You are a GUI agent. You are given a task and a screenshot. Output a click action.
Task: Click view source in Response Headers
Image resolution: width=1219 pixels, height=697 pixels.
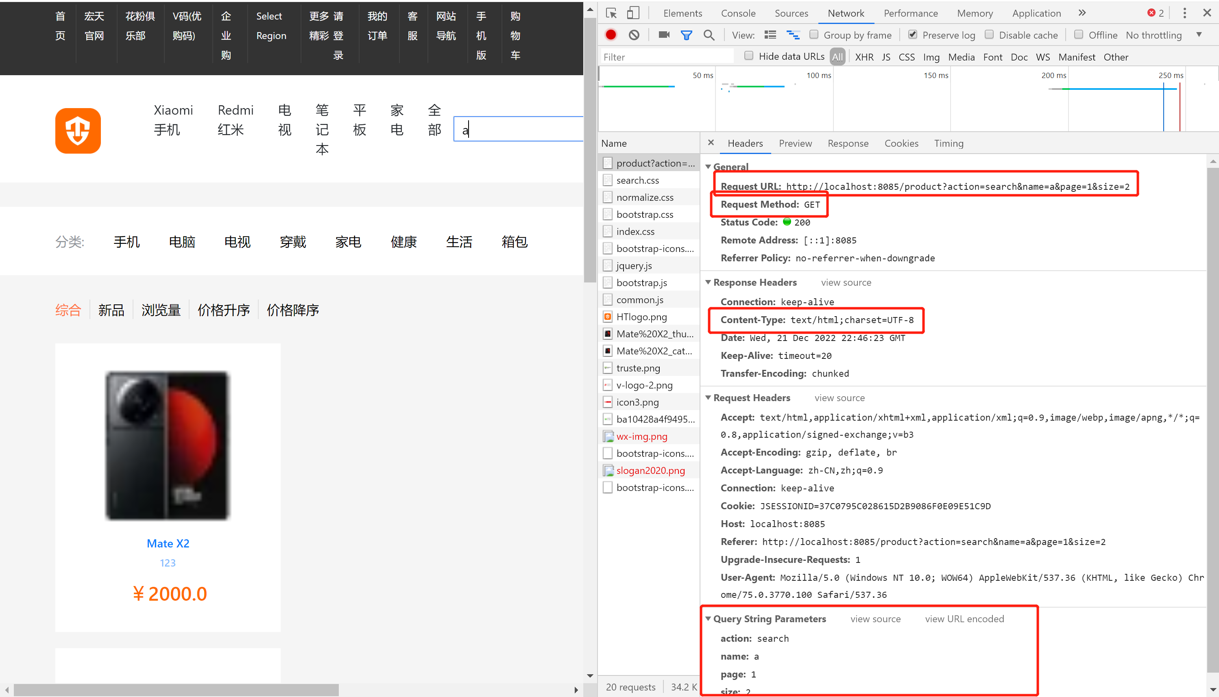[x=846, y=282]
